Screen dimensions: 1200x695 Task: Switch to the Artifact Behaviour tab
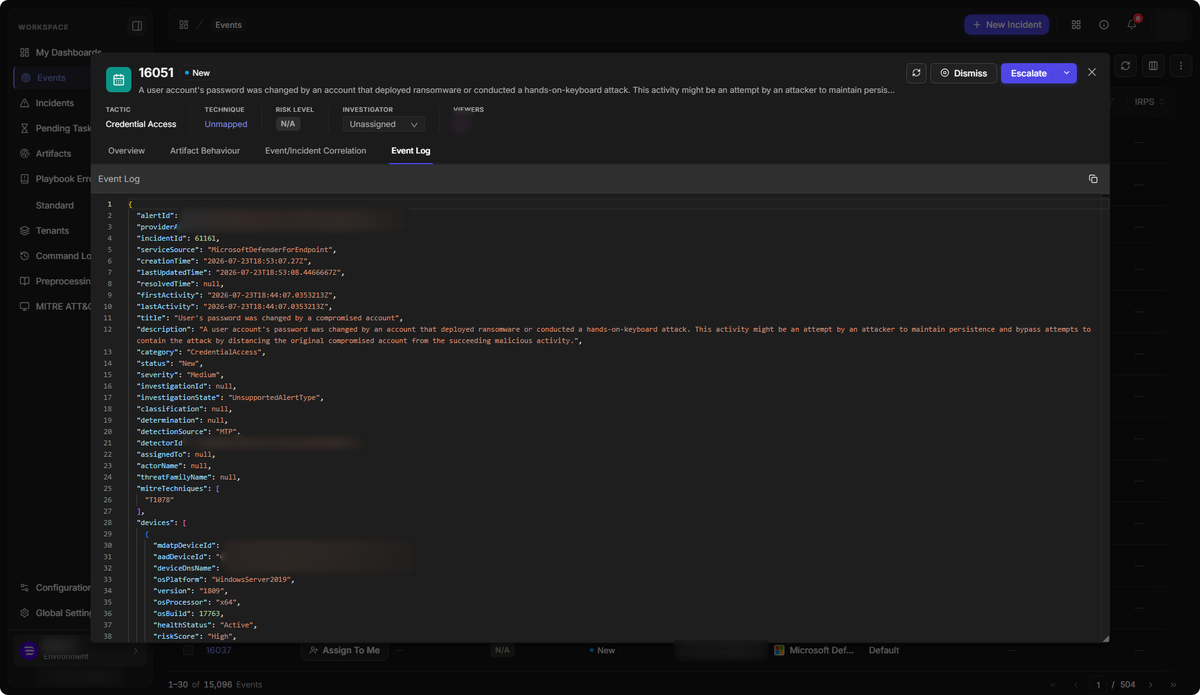(x=205, y=151)
